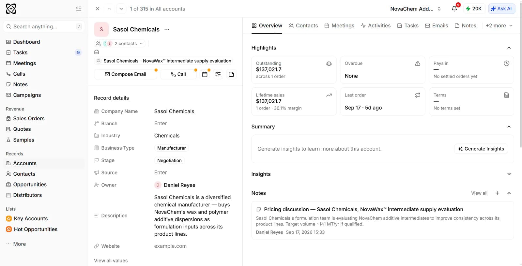The height and width of the screenshot is (266, 522).
Task: Click the note page icon in action row
Action: coord(231,74)
